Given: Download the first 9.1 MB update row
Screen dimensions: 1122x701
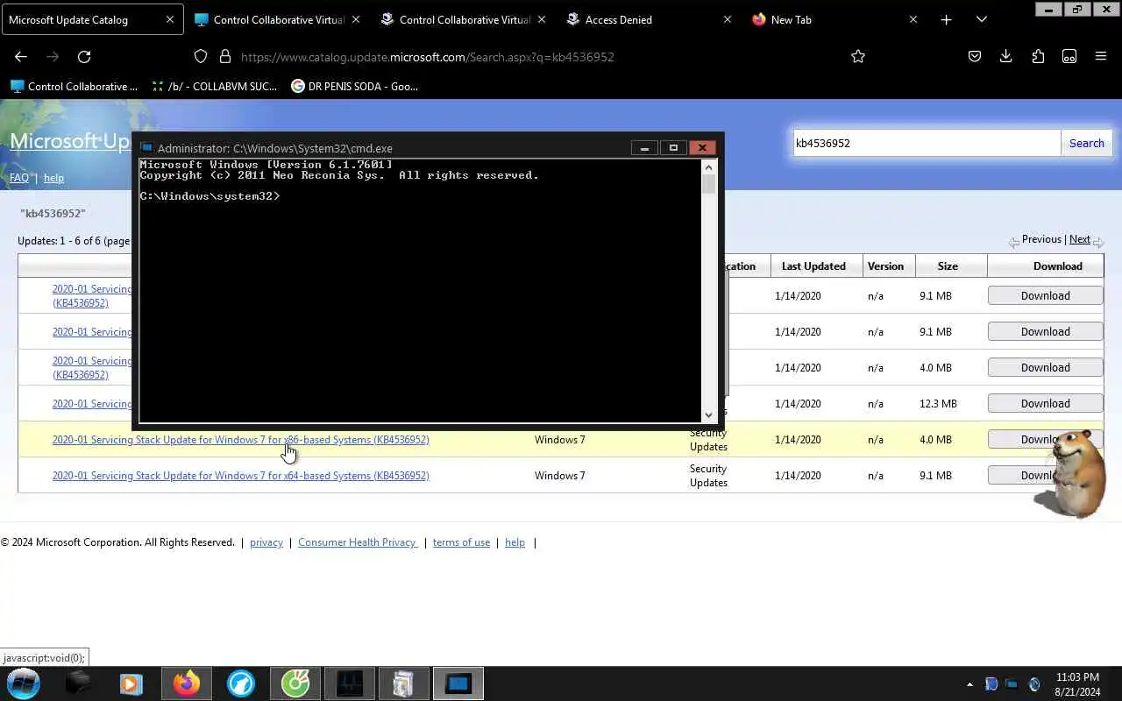Looking at the screenshot, I should 1045,295.
